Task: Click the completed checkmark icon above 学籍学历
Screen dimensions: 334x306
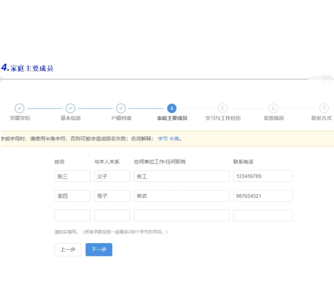Action: click(x=19, y=108)
